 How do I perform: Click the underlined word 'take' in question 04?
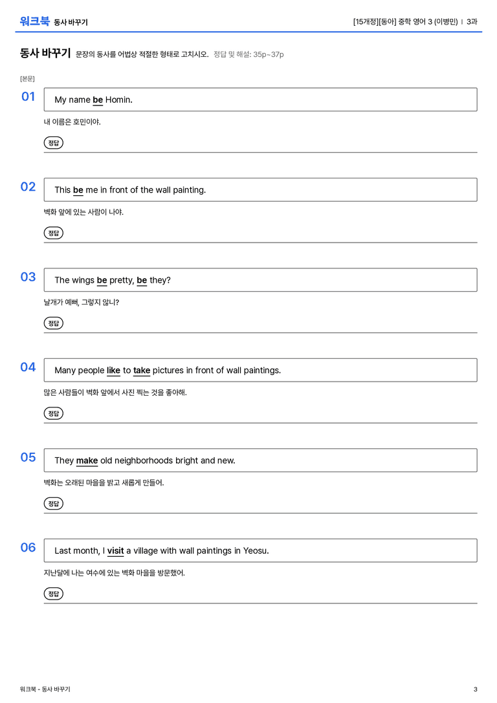[142, 371]
